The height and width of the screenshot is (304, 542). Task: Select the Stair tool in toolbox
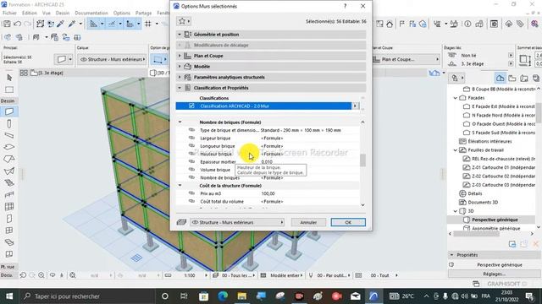pos(9,182)
